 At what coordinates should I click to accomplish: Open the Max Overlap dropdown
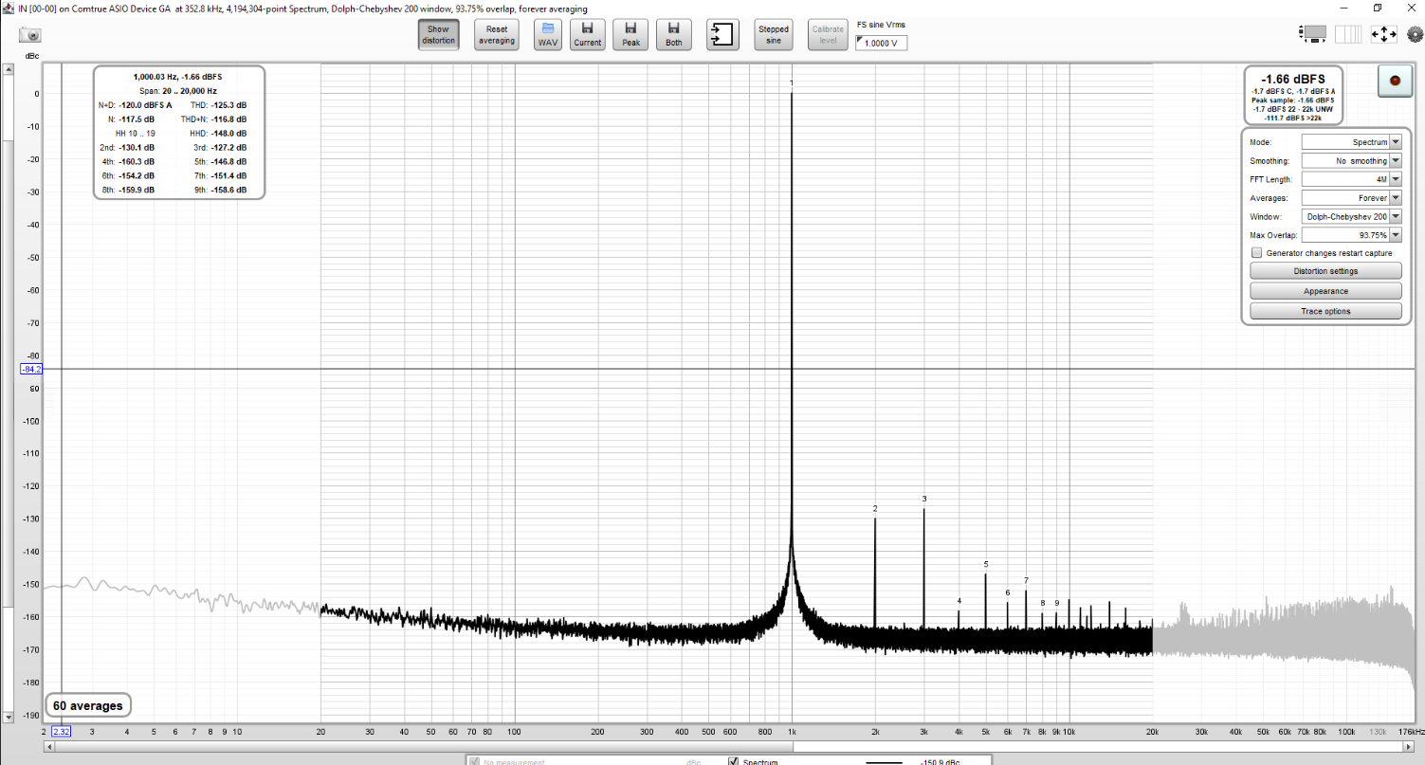click(1351, 235)
